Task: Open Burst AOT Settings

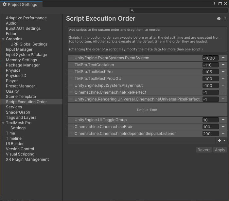Action: pos(23,28)
